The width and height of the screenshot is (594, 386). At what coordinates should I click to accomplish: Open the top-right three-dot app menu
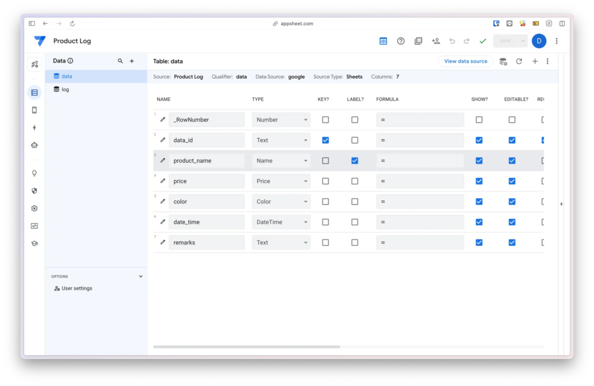(x=556, y=41)
